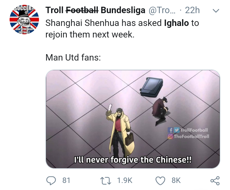View the 81 replies count

pos(66,180)
